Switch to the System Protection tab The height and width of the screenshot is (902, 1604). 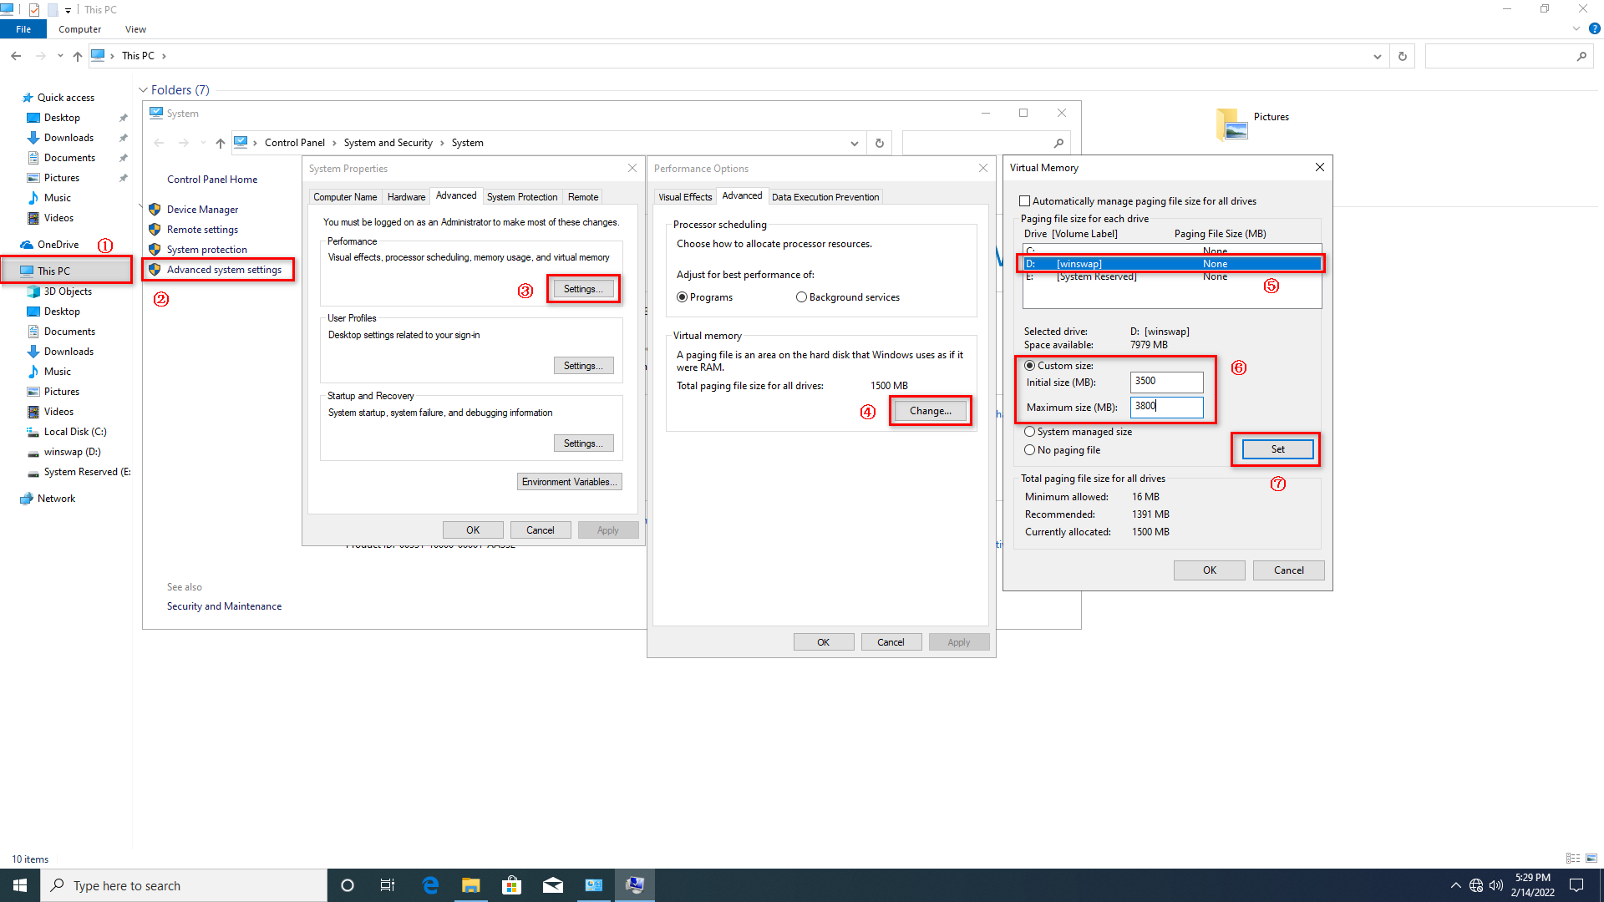[522, 197]
